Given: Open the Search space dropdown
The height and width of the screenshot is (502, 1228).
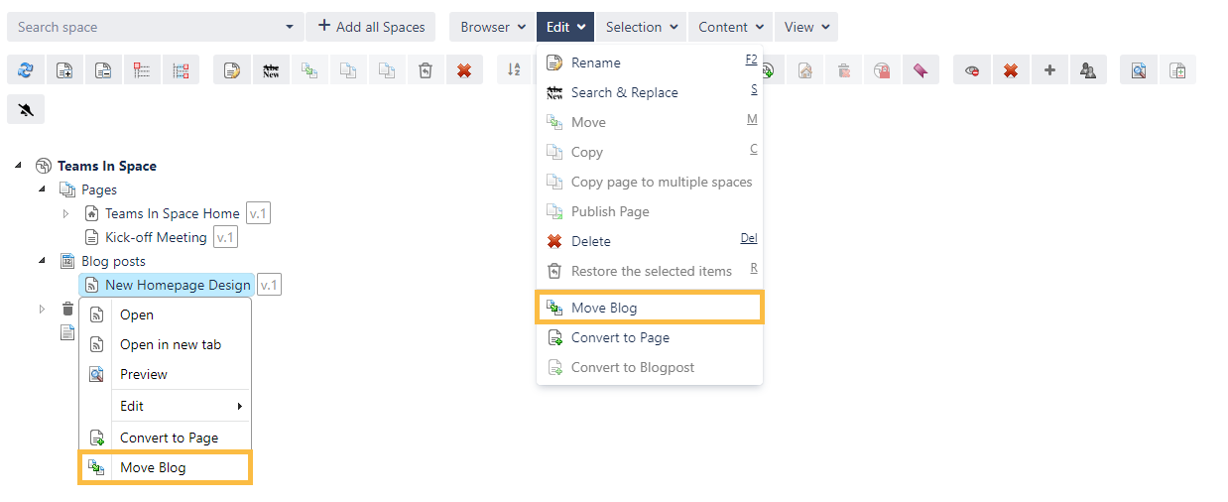Looking at the screenshot, I should [x=289, y=27].
